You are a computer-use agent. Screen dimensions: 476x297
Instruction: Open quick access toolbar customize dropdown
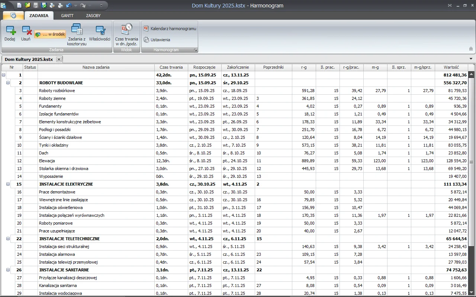102,6
